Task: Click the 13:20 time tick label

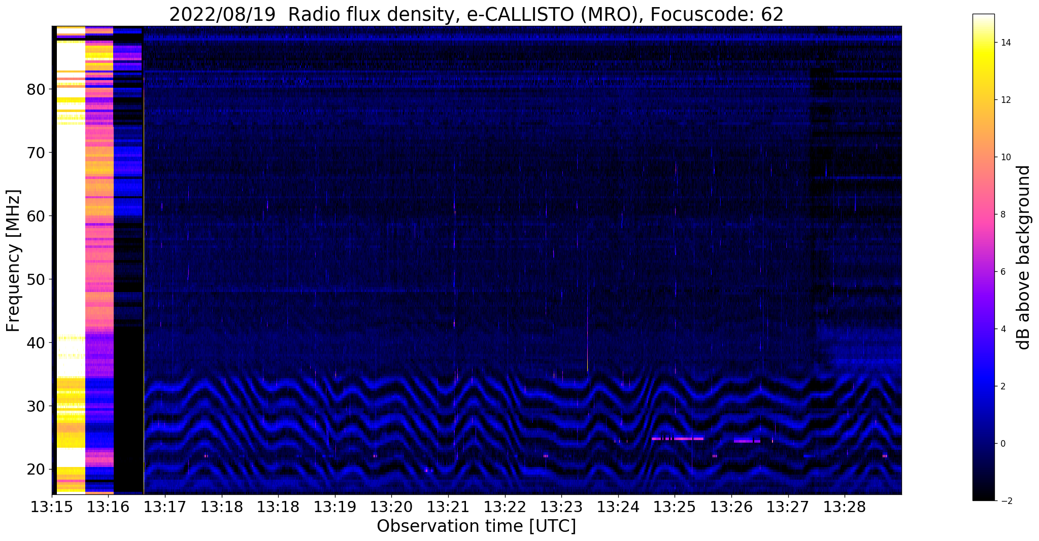Action: pyautogui.click(x=391, y=508)
